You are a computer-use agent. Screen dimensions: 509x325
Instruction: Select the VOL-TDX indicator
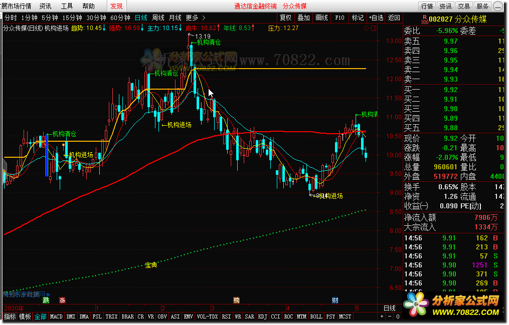coord(207,316)
